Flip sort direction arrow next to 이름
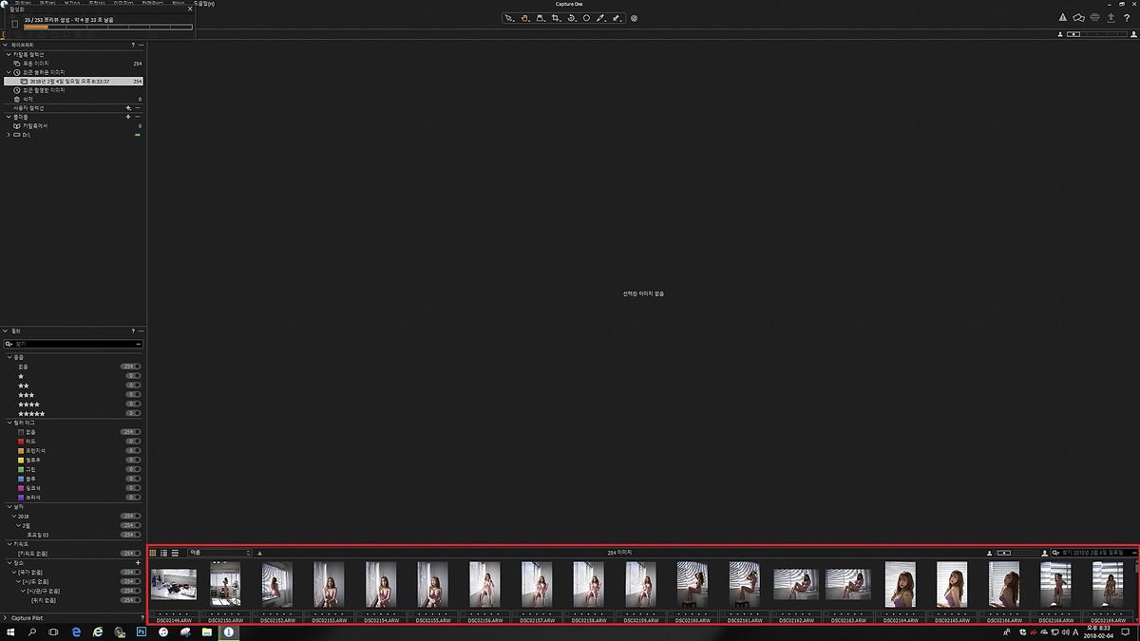The width and height of the screenshot is (1140, 641). pos(260,552)
